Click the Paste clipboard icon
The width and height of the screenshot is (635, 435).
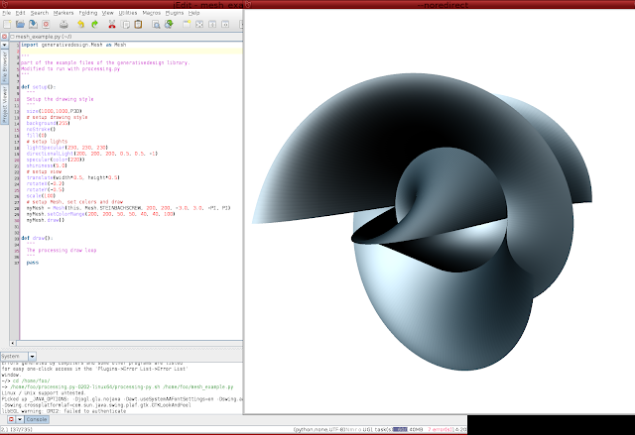(138, 24)
